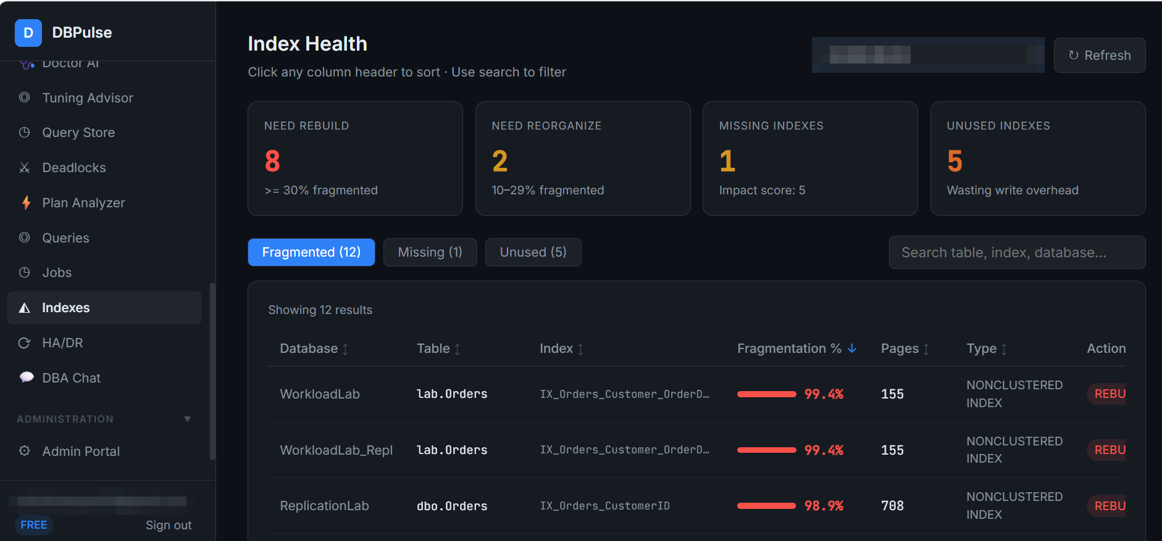Show the Unused (5) tab
1162x541 pixels.
pos(533,252)
